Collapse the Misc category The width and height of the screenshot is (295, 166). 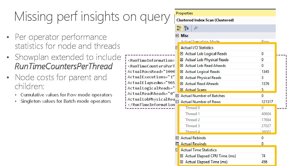[x=177, y=36]
